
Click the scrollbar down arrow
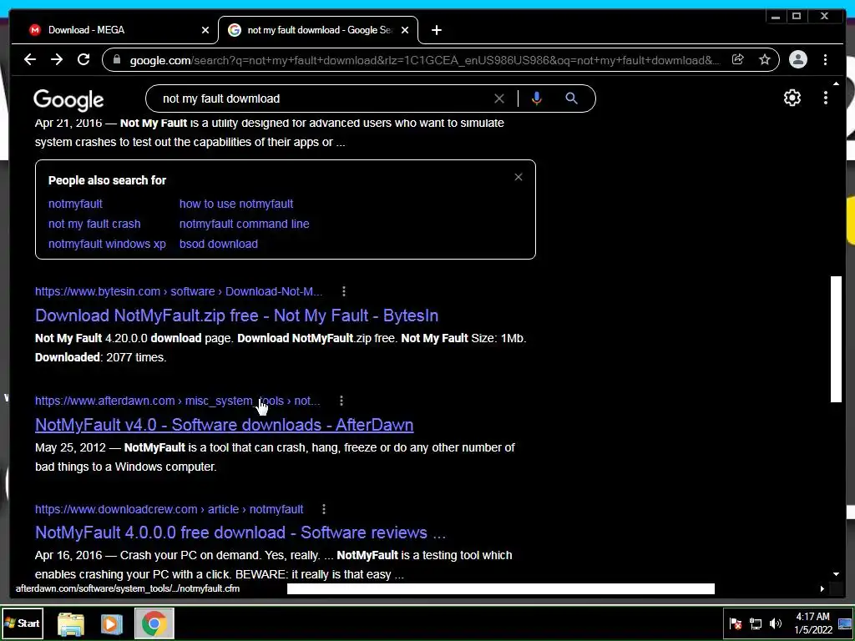click(x=836, y=574)
